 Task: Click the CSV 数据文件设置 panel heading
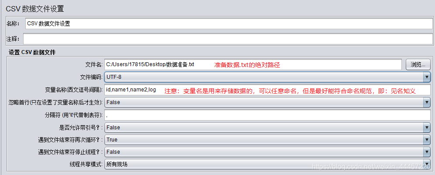[x=35, y=9]
